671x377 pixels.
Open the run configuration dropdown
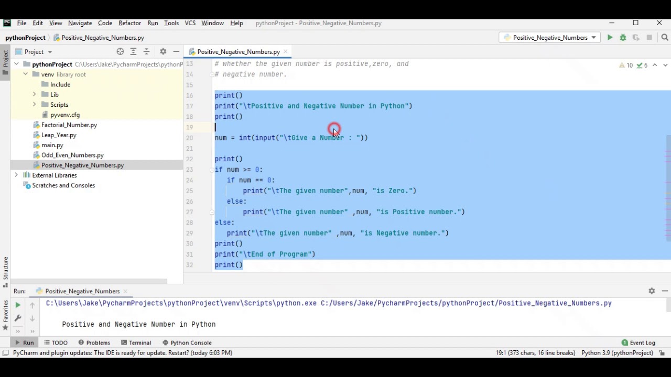tap(549, 38)
